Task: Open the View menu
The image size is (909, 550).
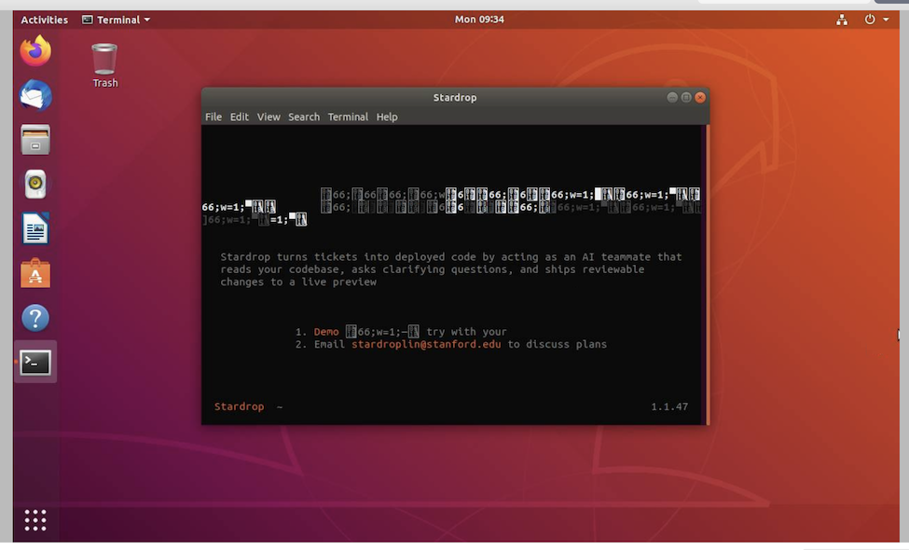Action: pyautogui.click(x=269, y=117)
